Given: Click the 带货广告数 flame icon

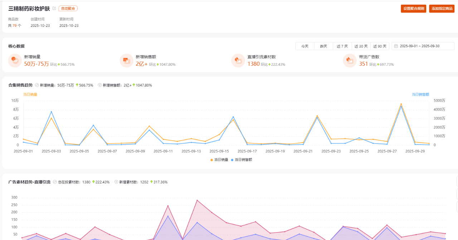Looking at the screenshot, I should (x=350, y=60).
